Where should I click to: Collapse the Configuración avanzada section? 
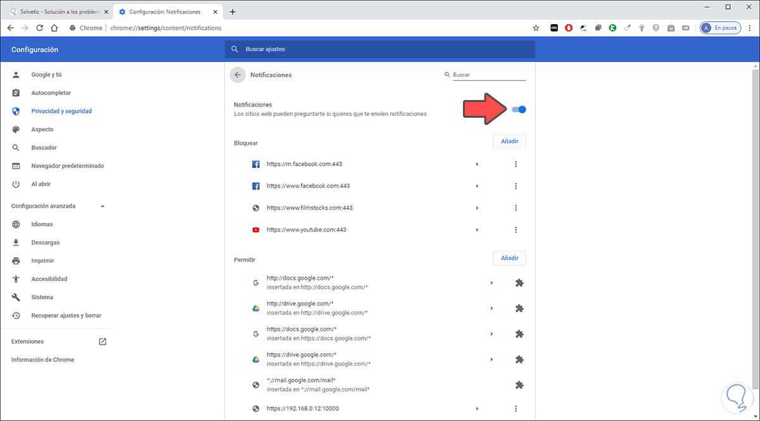(x=103, y=206)
